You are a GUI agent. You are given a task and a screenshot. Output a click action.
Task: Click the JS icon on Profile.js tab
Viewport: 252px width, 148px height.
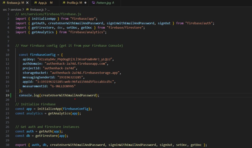tap(64, 3)
